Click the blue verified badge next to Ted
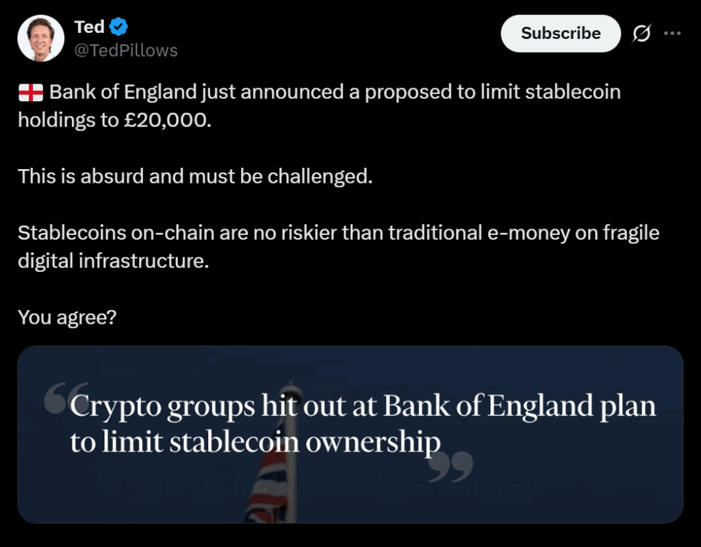 pos(119,27)
